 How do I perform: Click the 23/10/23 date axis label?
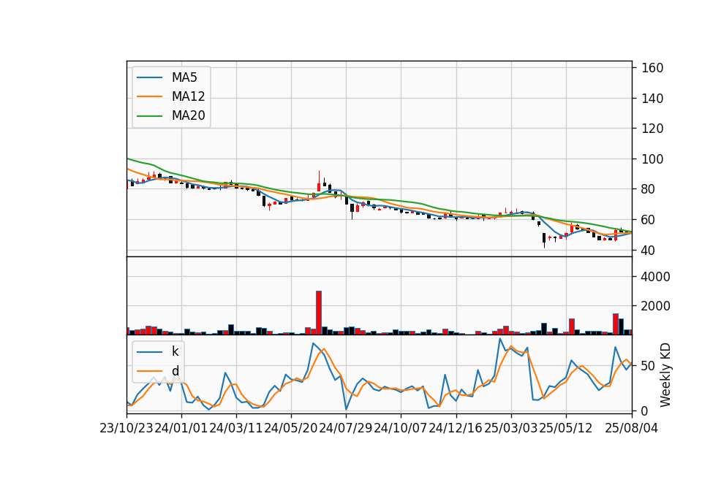[x=127, y=428]
